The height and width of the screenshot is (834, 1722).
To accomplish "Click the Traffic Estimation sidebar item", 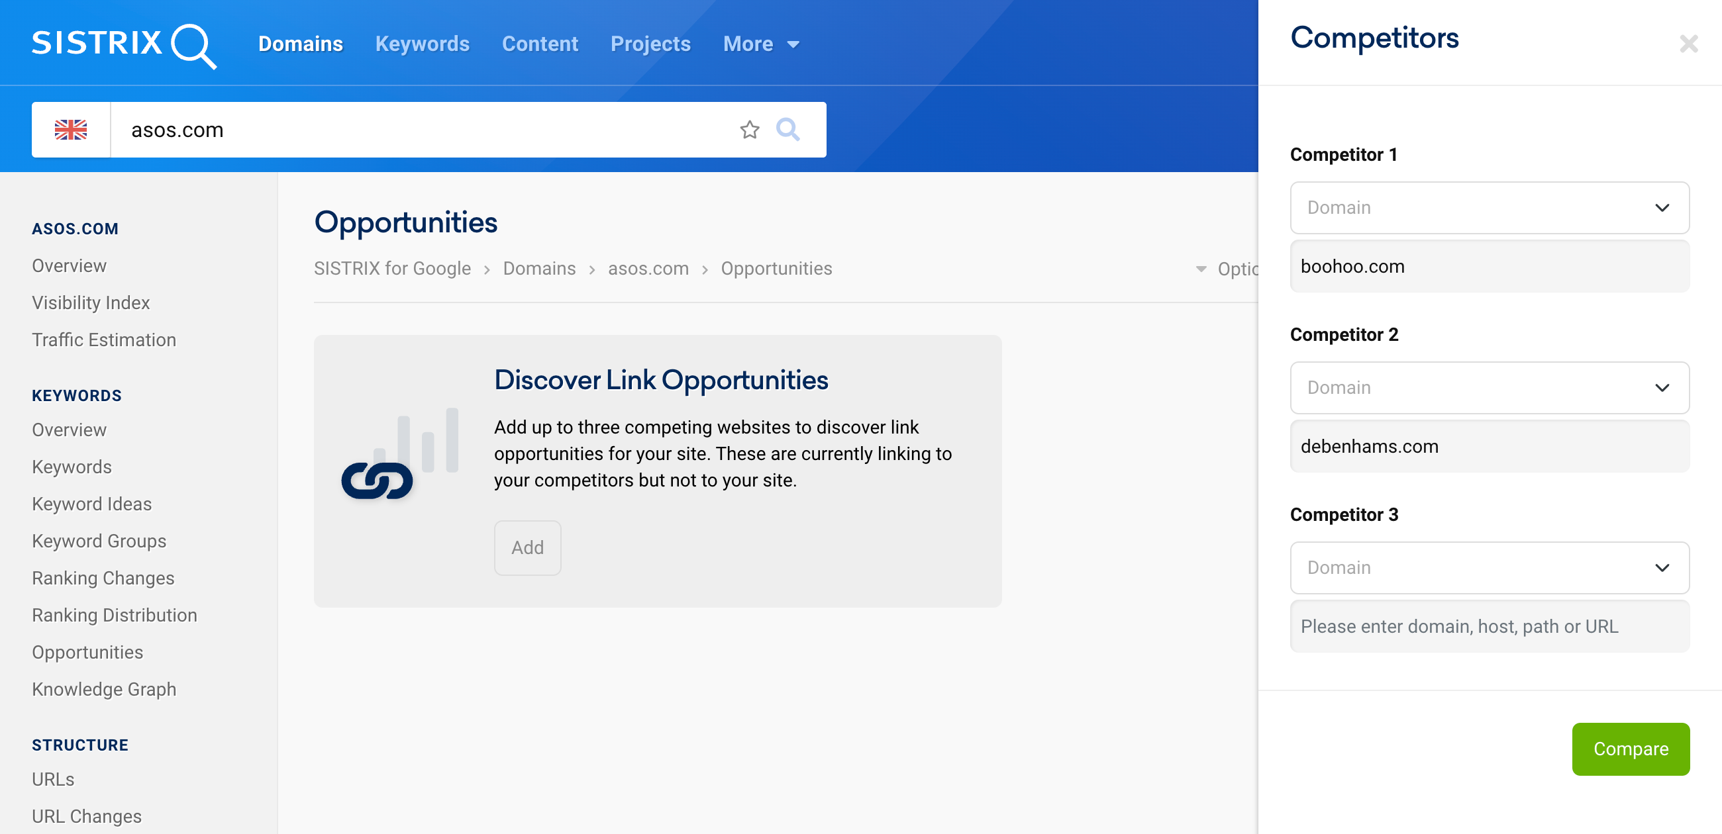I will point(105,339).
